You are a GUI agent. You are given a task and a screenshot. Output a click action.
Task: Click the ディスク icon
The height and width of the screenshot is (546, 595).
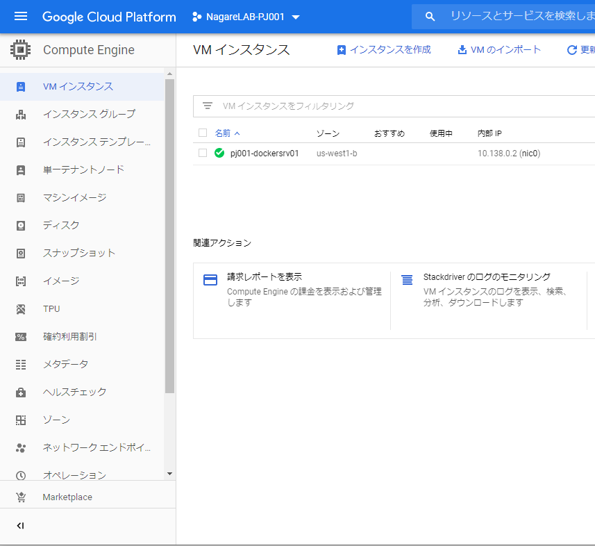(21, 226)
